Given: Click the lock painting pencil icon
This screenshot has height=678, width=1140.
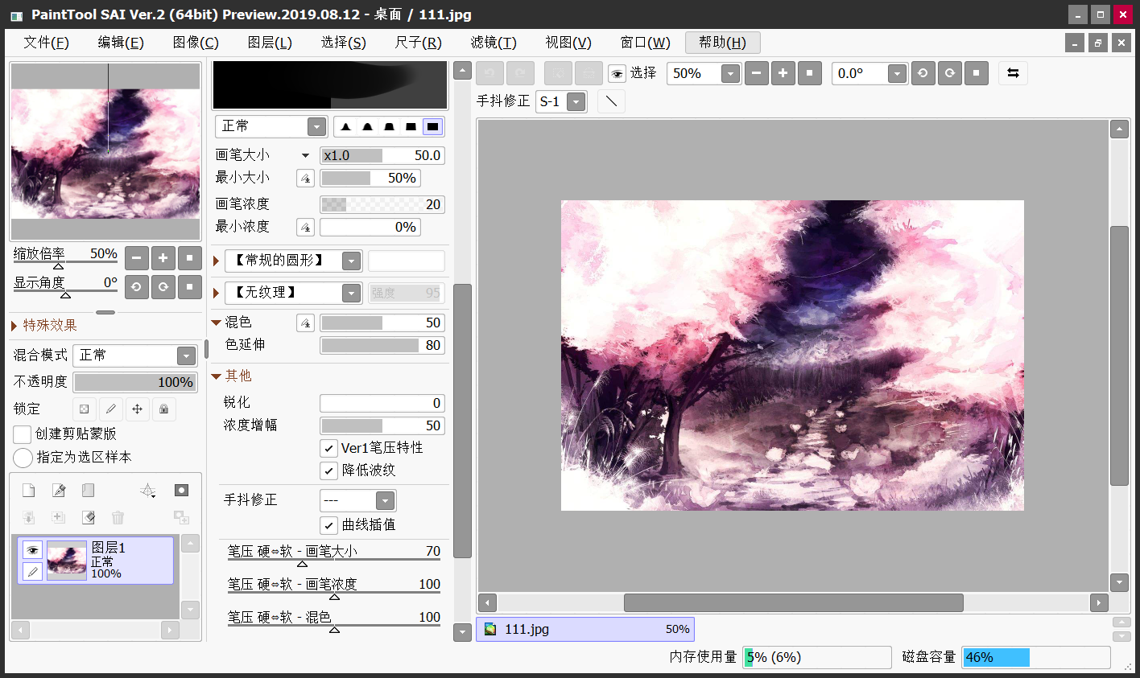Looking at the screenshot, I should pyautogui.click(x=111, y=409).
